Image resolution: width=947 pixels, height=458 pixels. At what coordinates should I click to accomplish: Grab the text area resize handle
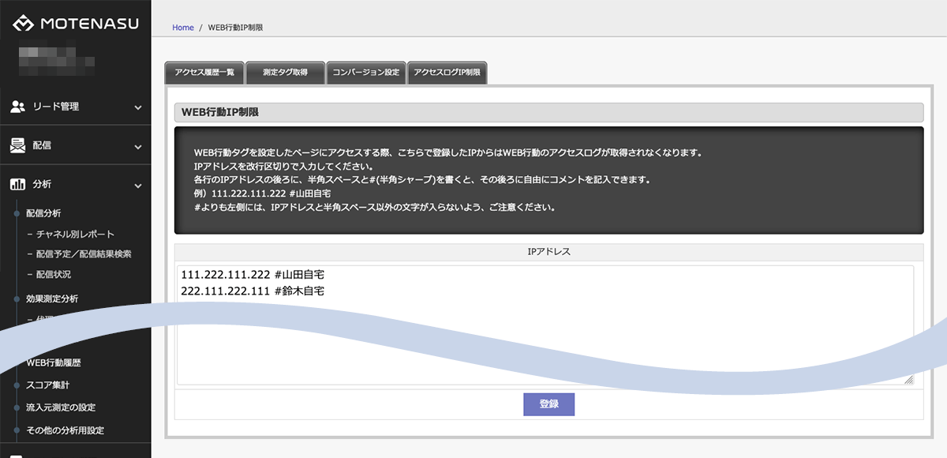908,380
